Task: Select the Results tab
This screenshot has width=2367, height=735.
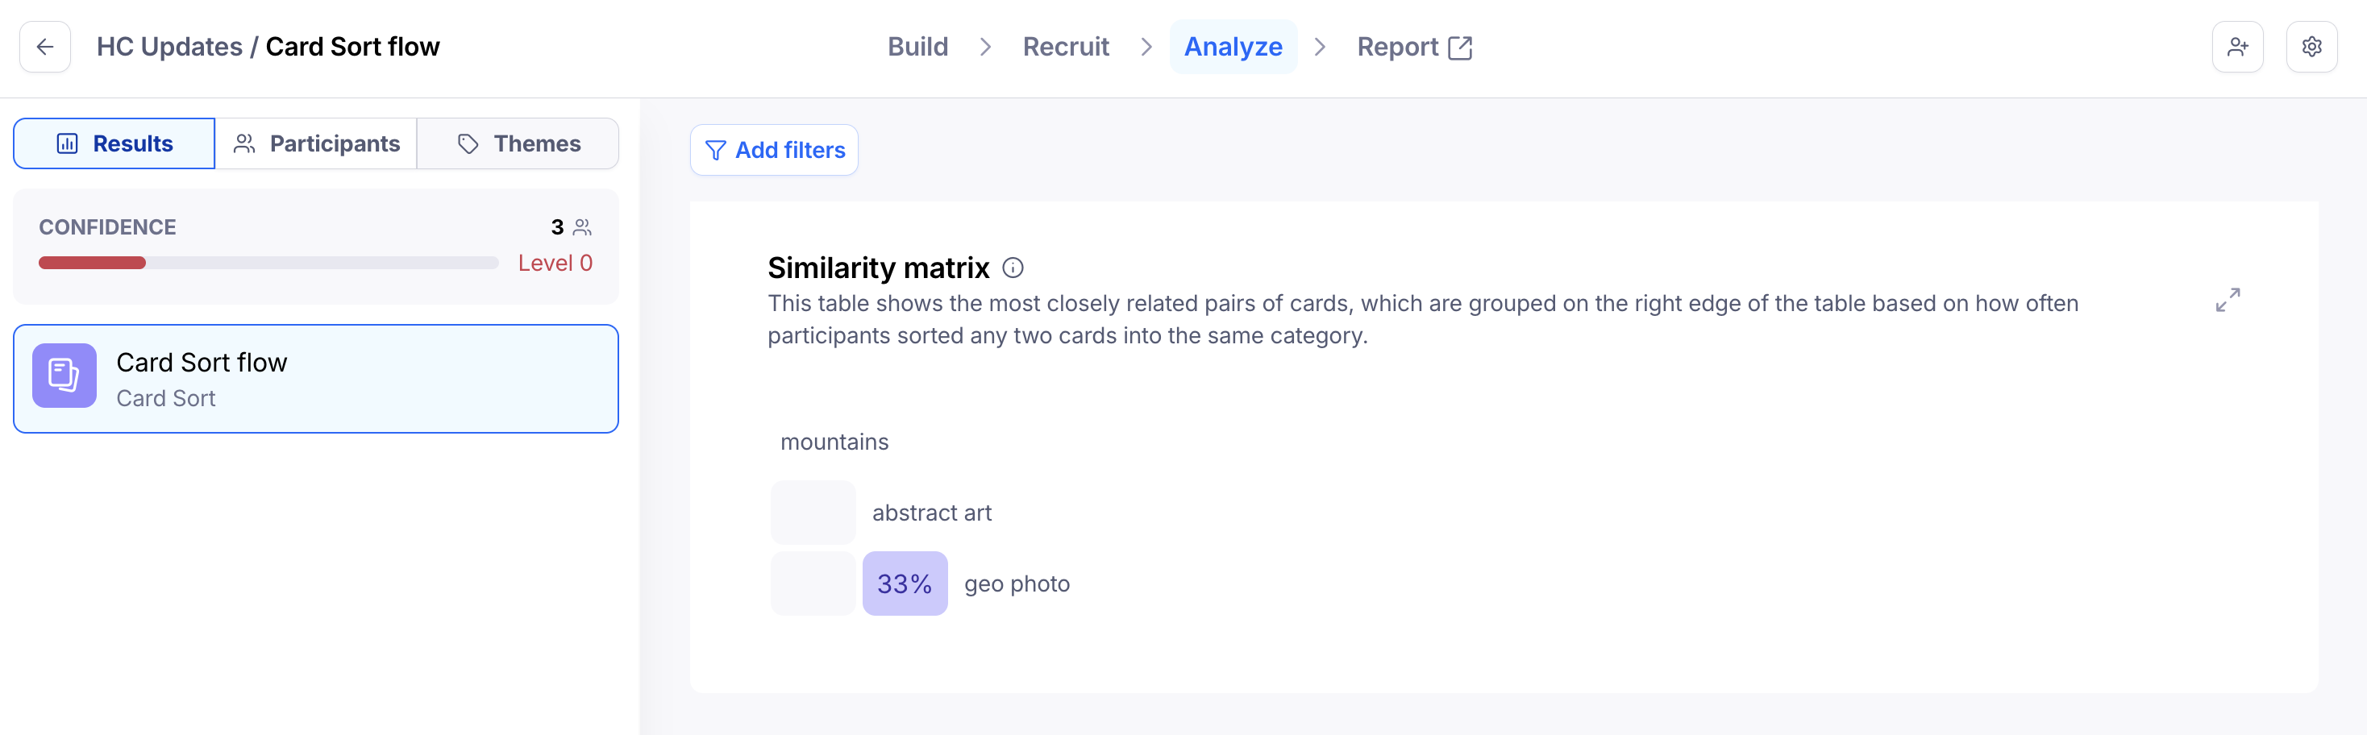Action: [114, 143]
